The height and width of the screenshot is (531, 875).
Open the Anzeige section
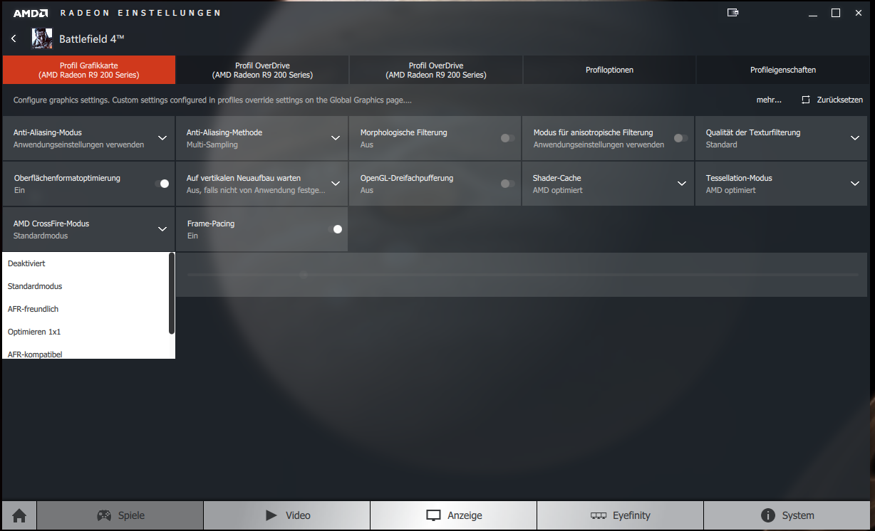click(x=454, y=516)
